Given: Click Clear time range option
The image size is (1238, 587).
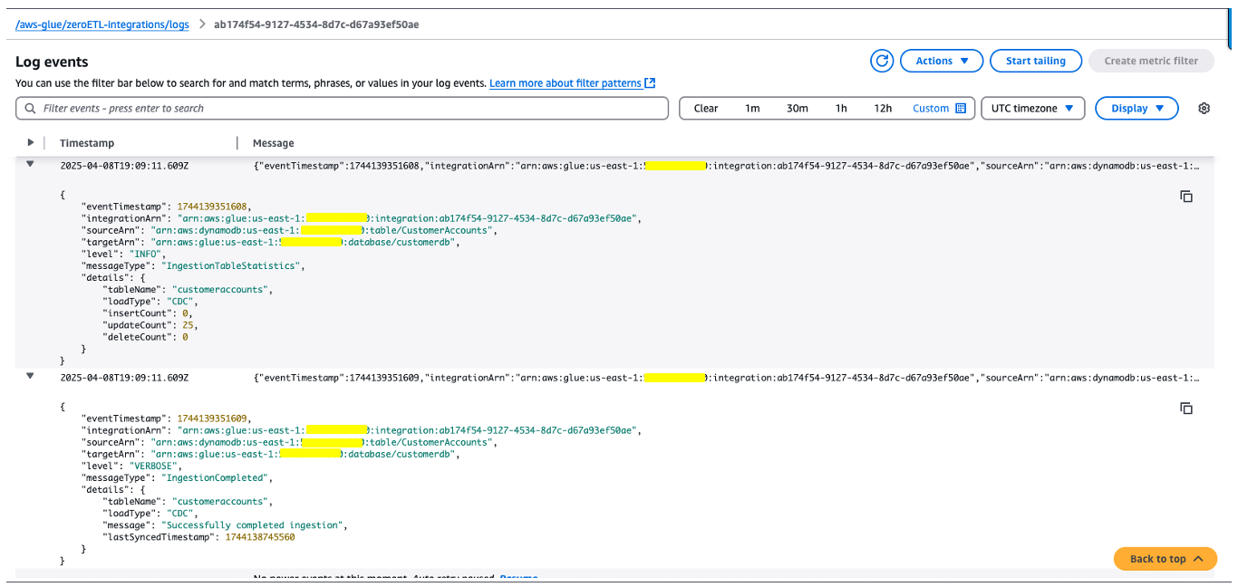Looking at the screenshot, I should [706, 108].
